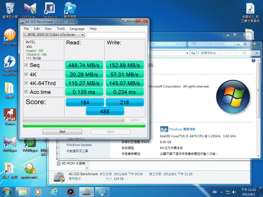263x197 pixels.
Task: Click the BD-ROM drive label in Explorer
Action: 73,163
